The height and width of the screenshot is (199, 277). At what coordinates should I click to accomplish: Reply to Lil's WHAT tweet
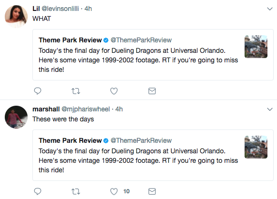[38, 91]
